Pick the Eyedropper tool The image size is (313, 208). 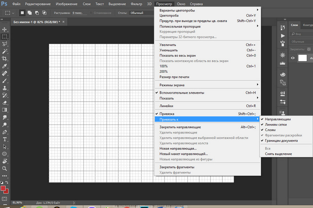5,66
